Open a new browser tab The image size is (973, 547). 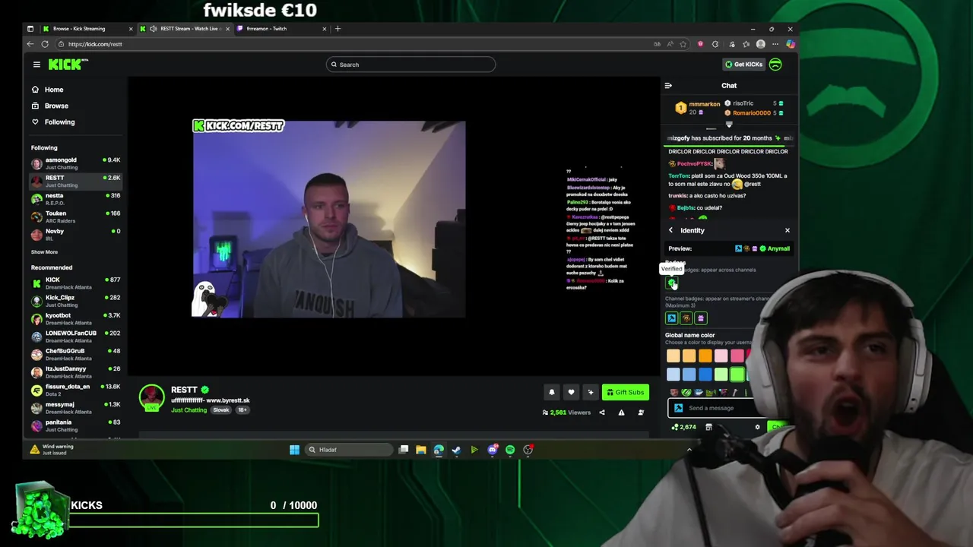tap(338, 29)
